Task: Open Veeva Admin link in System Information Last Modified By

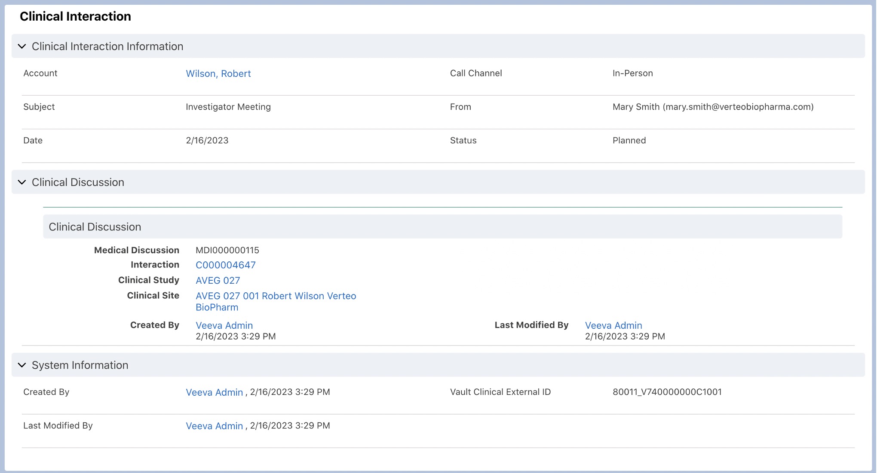Action: pyautogui.click(x=214, y=426)
